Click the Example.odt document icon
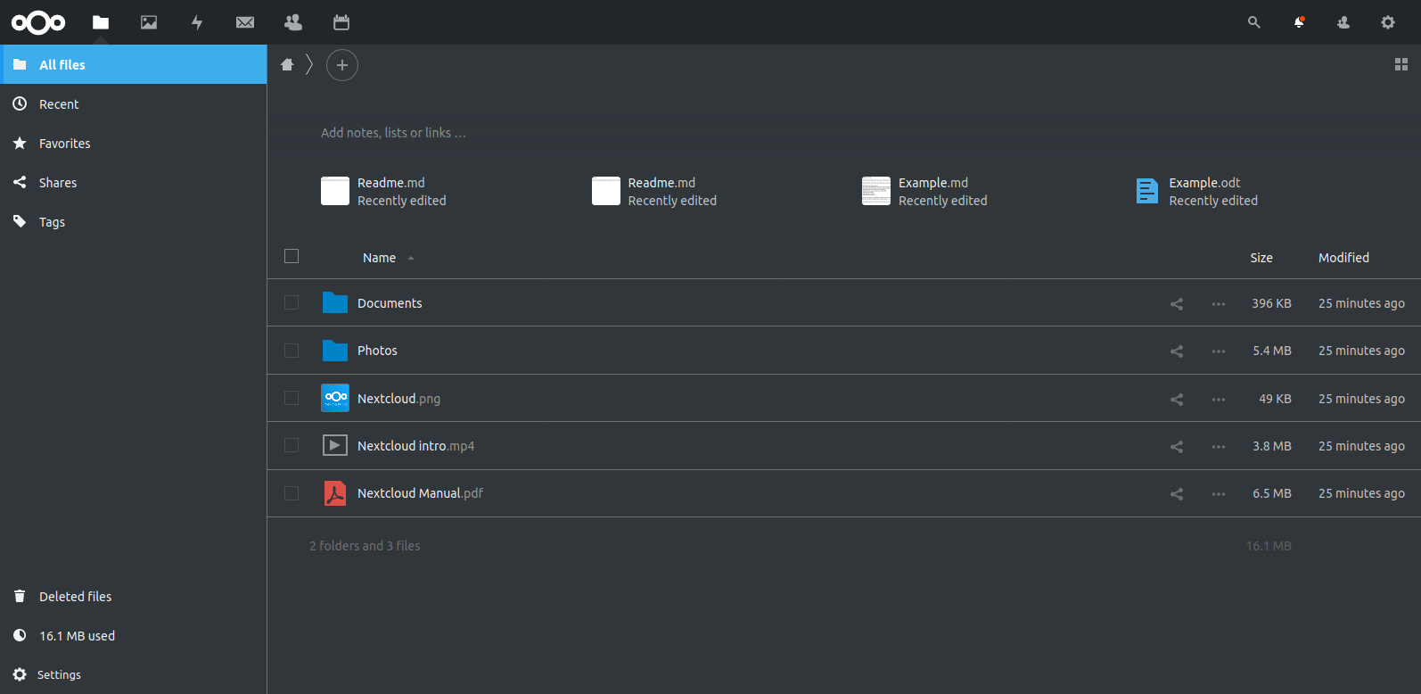 tap(1147, 191)
